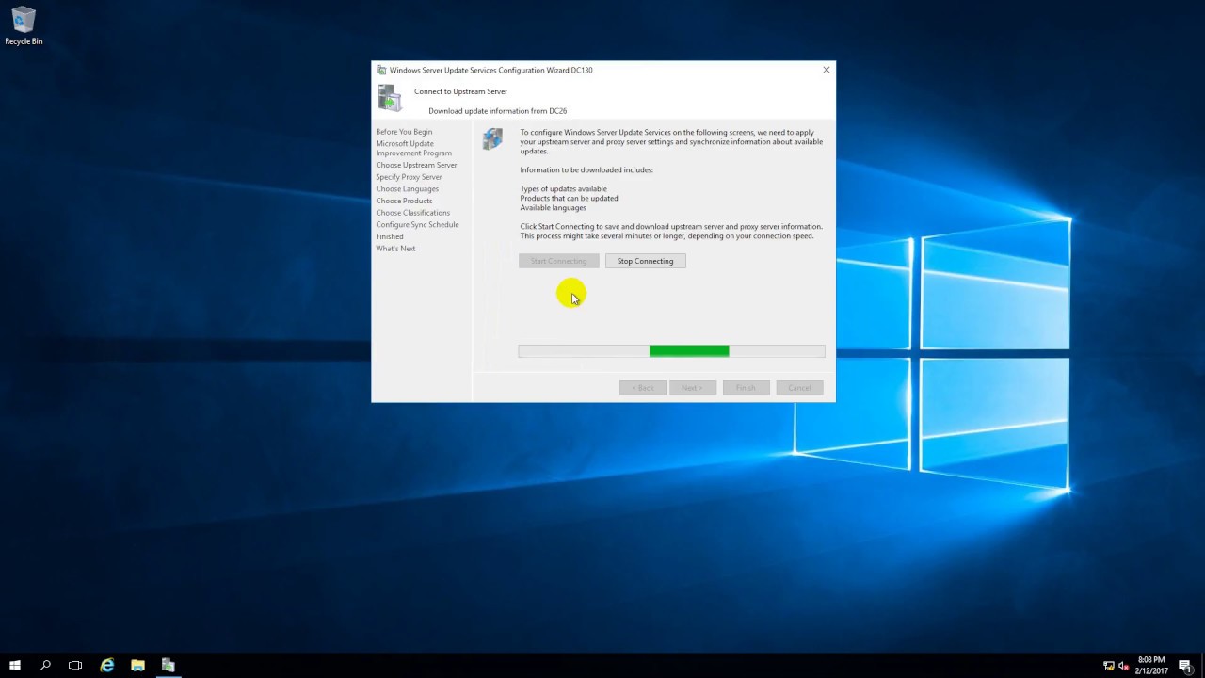Click the grayed-out Cancel button
The image size is (1205, 678).
[799, 388]
